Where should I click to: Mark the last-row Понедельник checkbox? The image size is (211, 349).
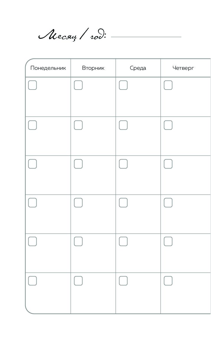tap(32, 281)
